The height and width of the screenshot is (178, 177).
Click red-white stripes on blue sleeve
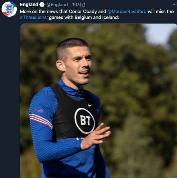click(41, 120)
